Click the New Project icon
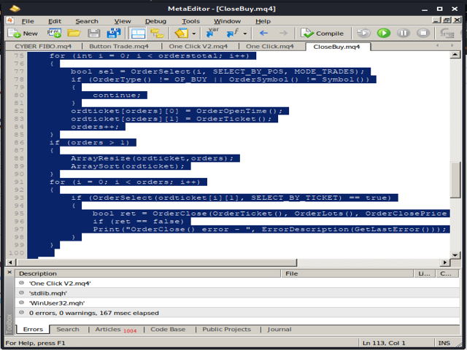 [54, 33]
